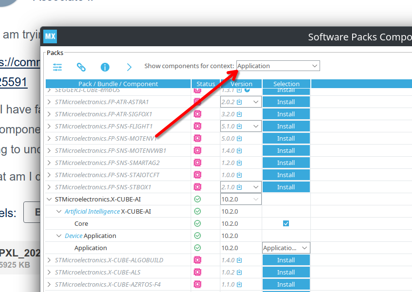The width and height of the screenshot is (412, 292).
Task: Open the FP-SNS-STBOX1 version 2.1.0 dropdown
Action: click(241, 187)
